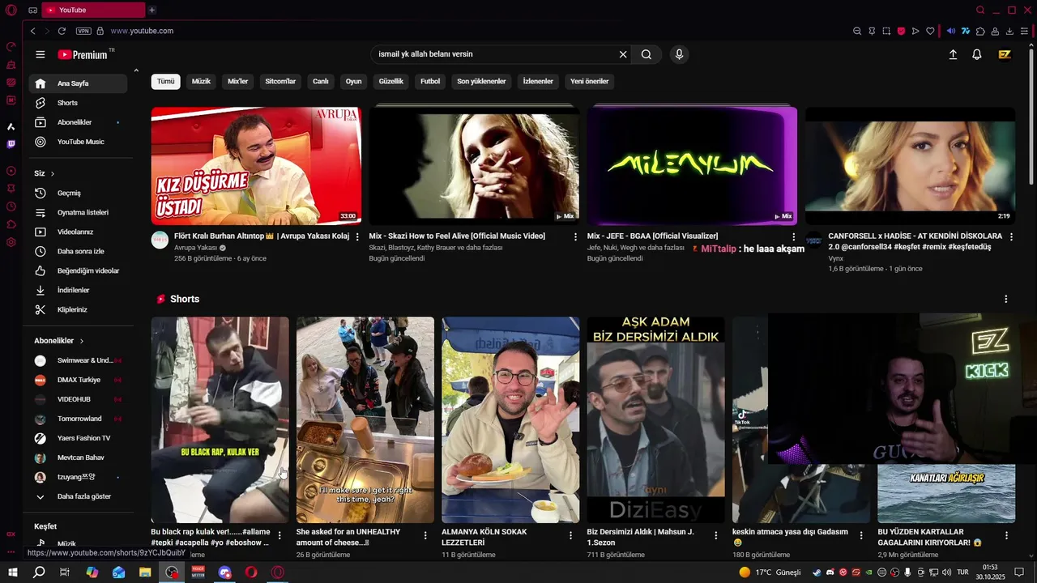
Task: Open options for CANFORSELL x HADİSE video
Action: [1012, 237]
